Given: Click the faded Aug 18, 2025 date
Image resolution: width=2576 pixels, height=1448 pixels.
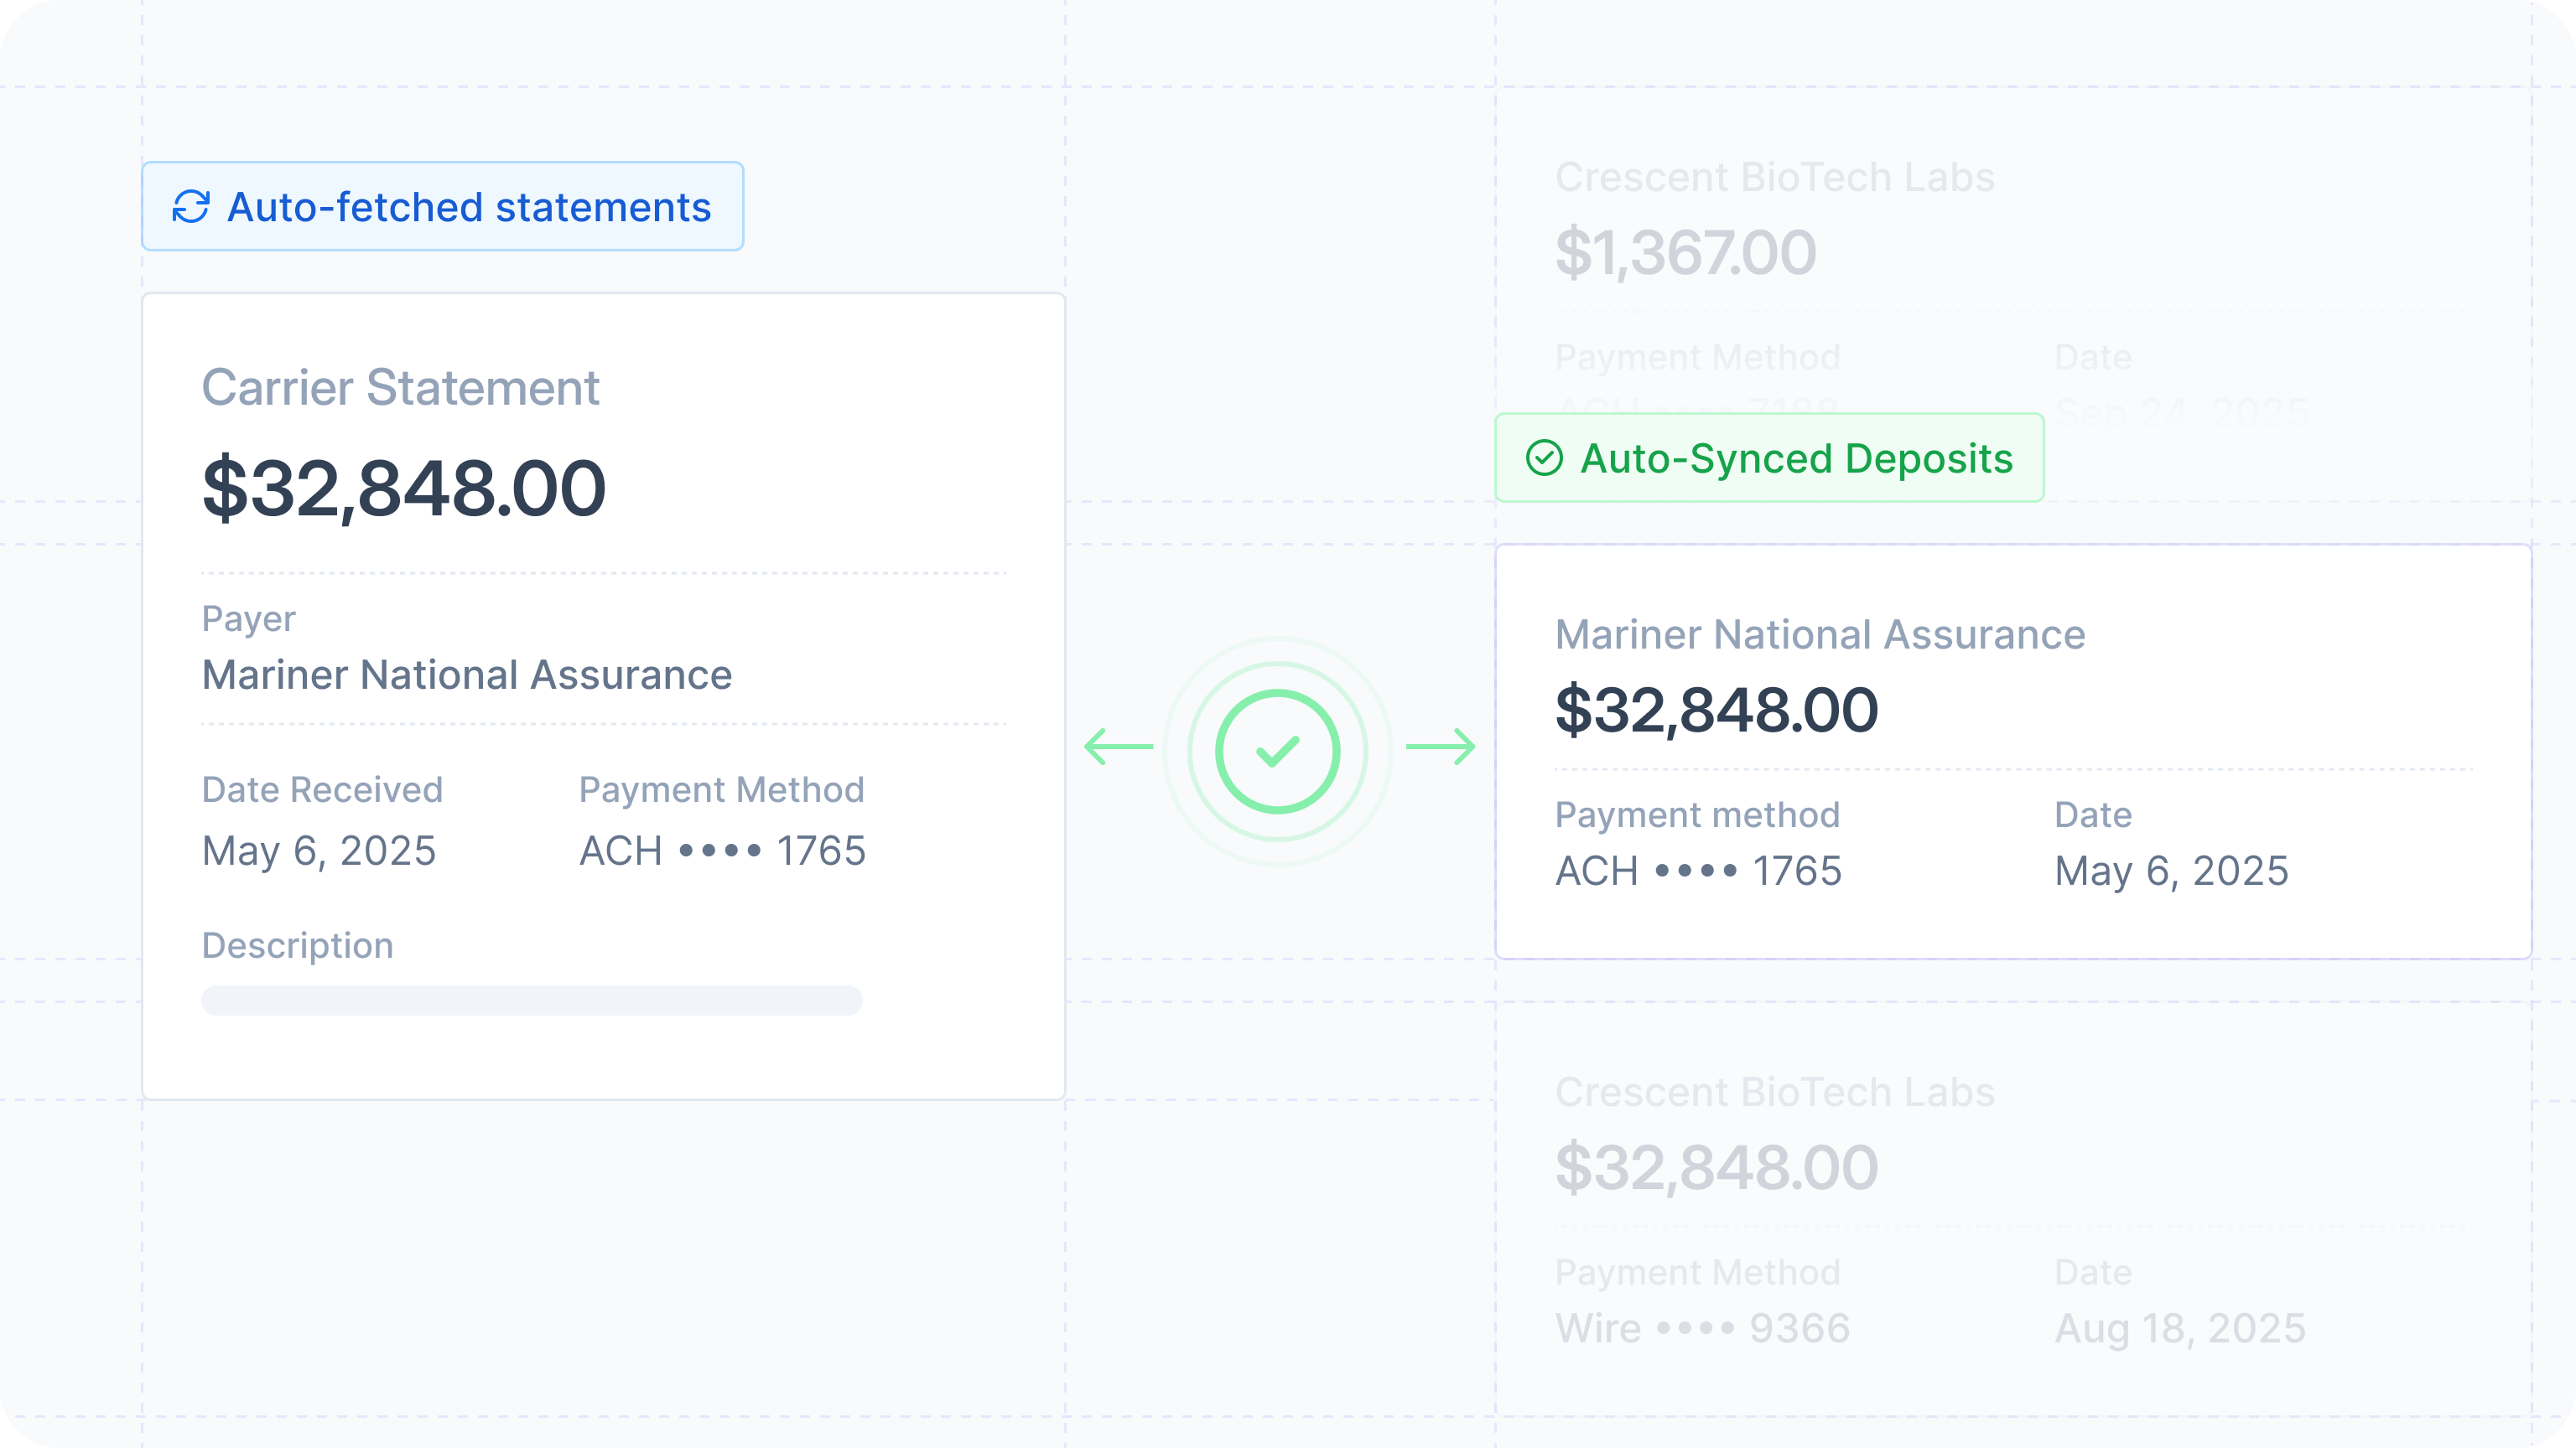Looking at the screenshot, I should tap(2180, 1329).
